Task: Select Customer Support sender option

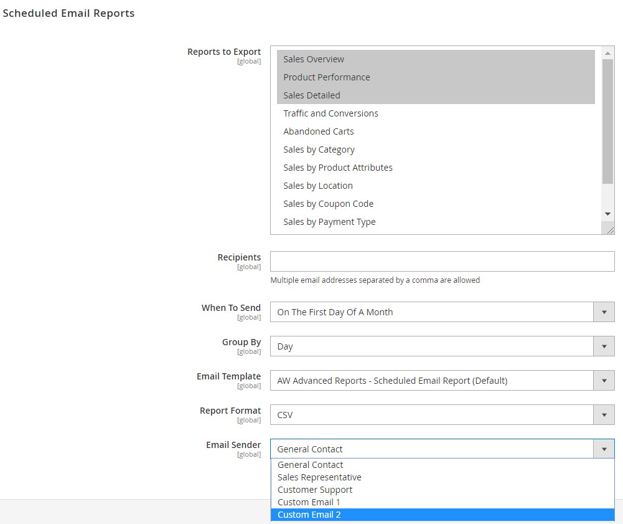Action: coord(315,490)
